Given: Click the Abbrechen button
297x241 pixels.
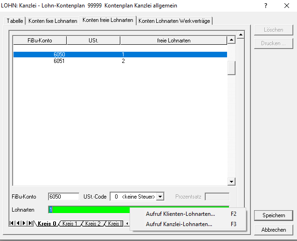Looking at the screenshot, I should (x=273, y=230).
